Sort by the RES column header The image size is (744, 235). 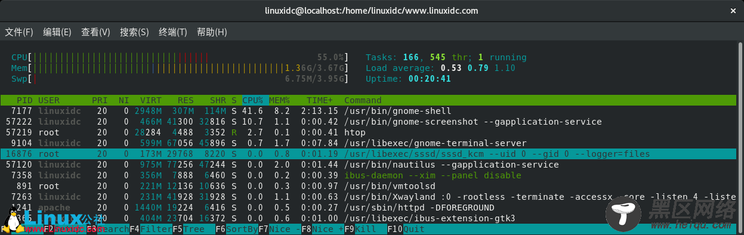(186, 100)
